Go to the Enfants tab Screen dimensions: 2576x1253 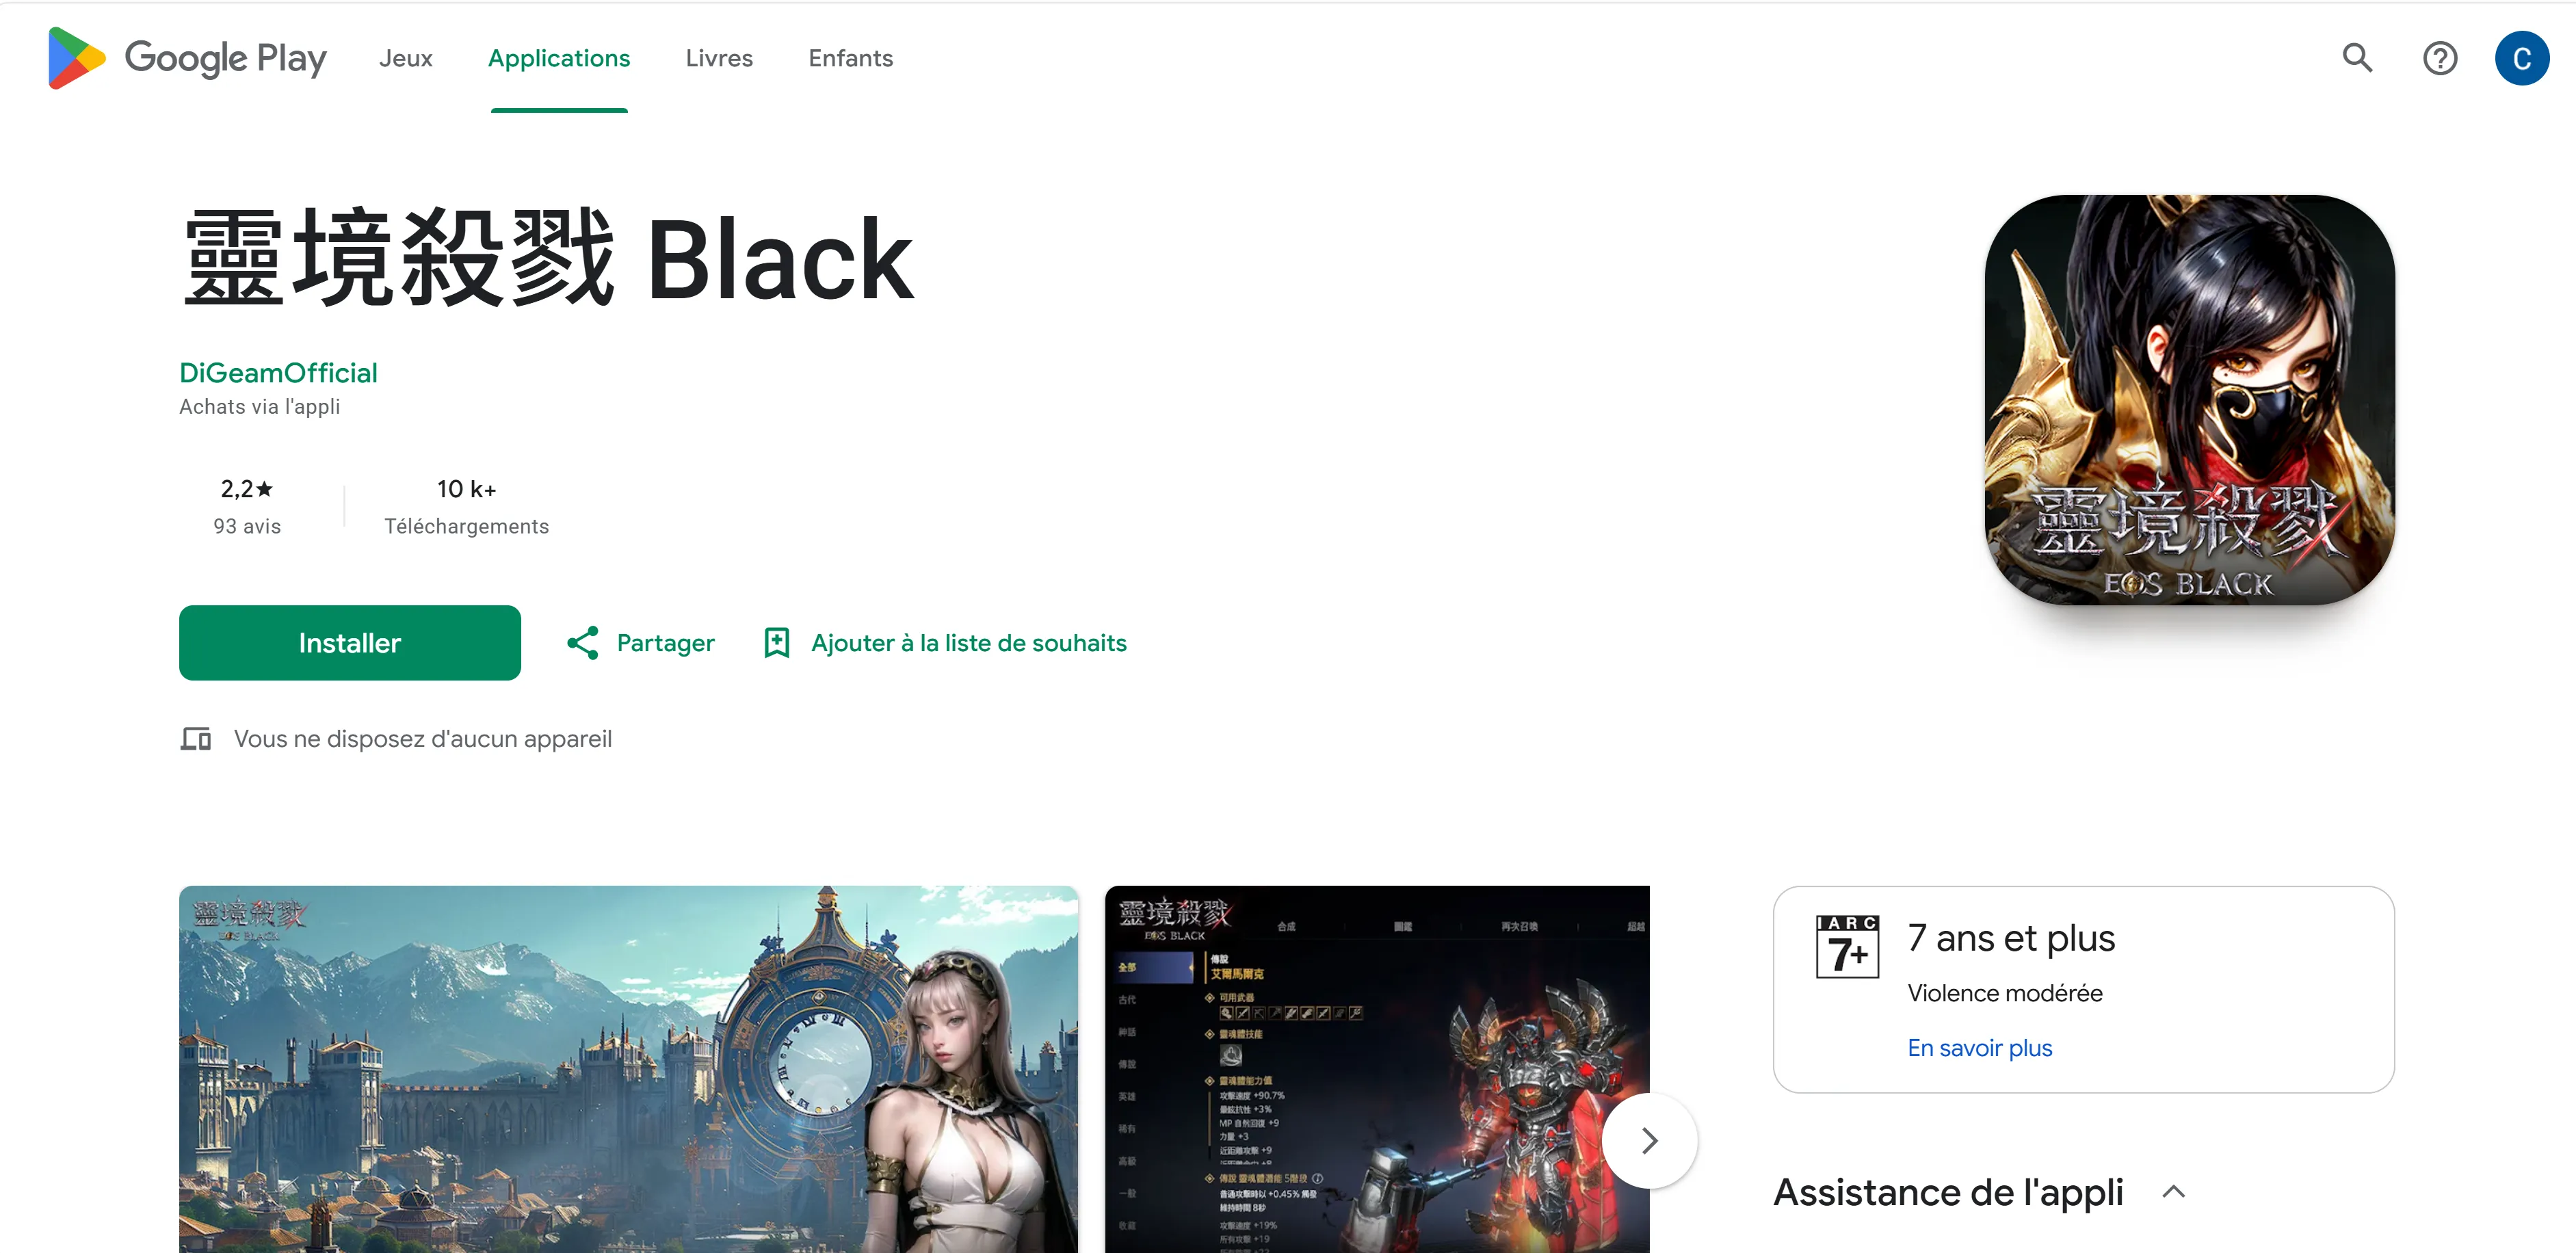[x=851, y=58]
